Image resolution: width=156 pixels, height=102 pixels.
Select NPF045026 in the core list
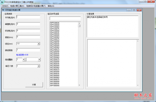click(x=55, y=43)
